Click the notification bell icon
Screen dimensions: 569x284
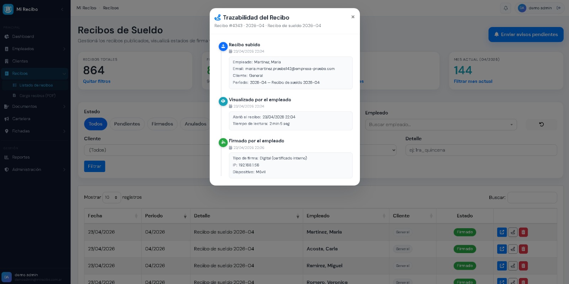coord(506,8)
